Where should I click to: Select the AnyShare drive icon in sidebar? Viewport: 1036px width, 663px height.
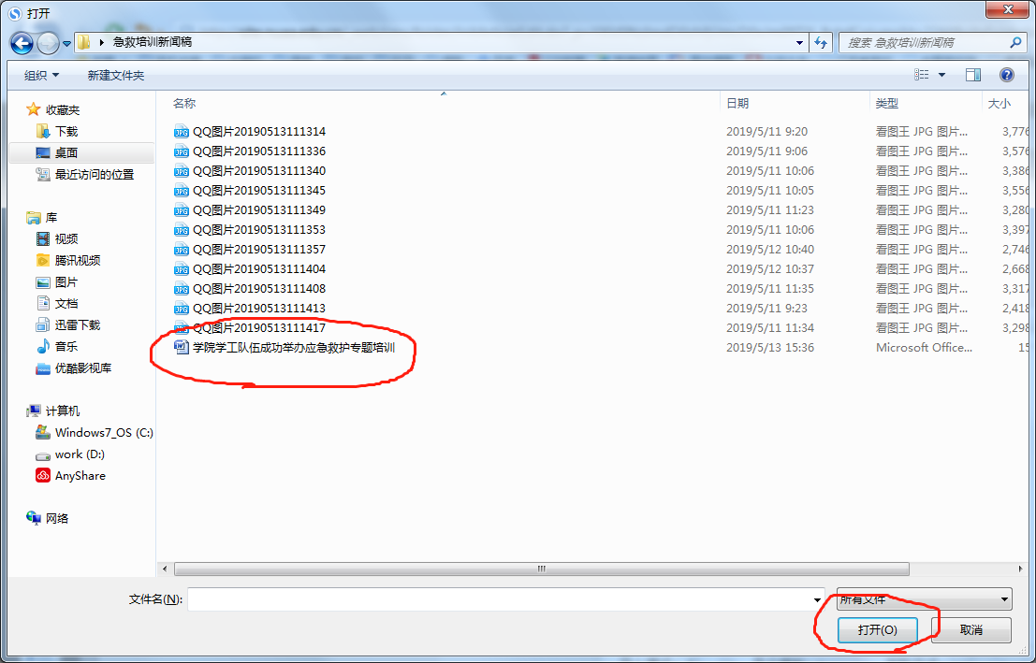(43, 476)
